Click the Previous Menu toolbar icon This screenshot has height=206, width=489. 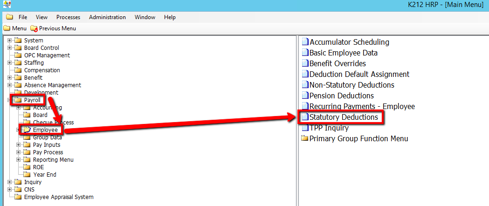[x=34, y=28]
